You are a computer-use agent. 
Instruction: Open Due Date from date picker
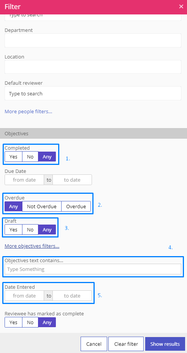pos(24,180)
